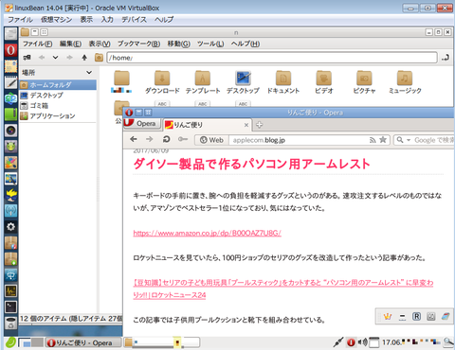This screenshot has height=350, width=455.
Task: Click the file manager back arrow
Action: (42, 58)
